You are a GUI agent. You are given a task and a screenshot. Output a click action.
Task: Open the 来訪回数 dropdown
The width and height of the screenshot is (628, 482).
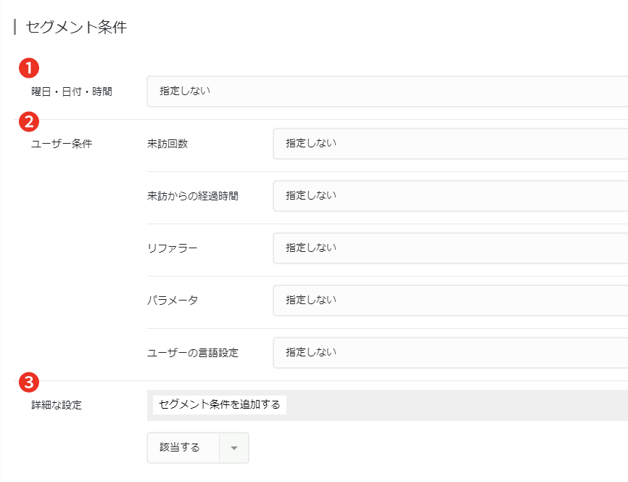pos(450,144)
